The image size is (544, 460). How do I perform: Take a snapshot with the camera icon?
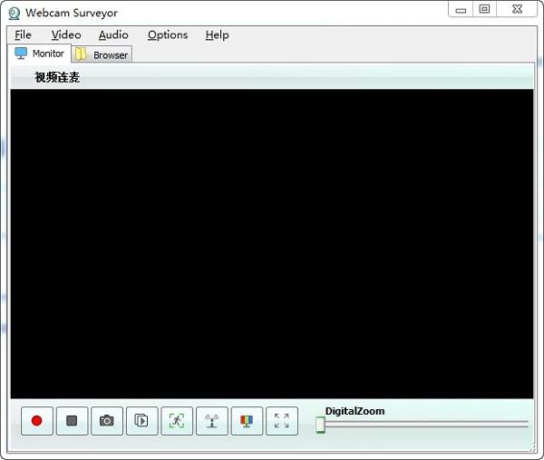(x=107, y=421)
